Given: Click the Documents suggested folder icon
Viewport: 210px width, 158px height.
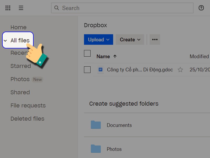Looking at the screenshot, I should [x=96, y=125].
